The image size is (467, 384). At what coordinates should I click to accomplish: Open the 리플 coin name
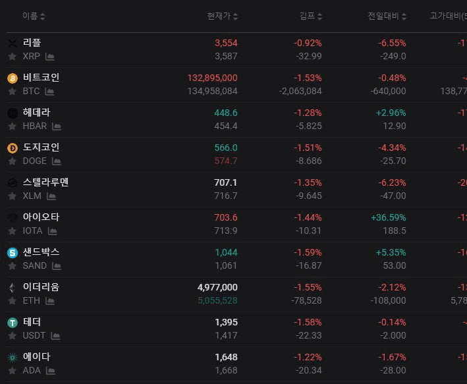(32, 43)
